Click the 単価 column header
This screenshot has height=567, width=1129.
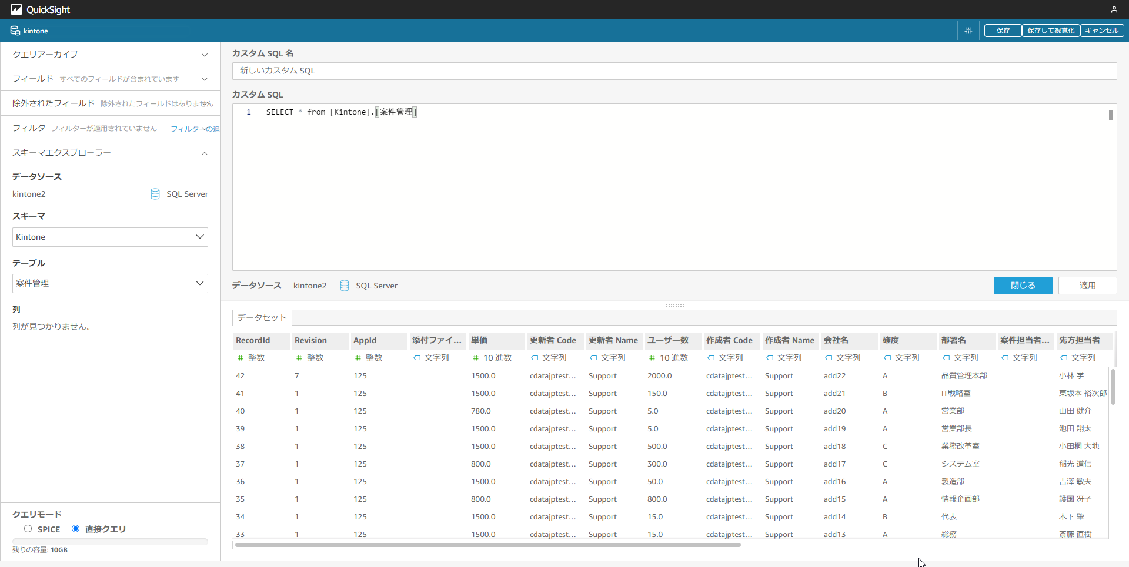[x=497, y=340]
